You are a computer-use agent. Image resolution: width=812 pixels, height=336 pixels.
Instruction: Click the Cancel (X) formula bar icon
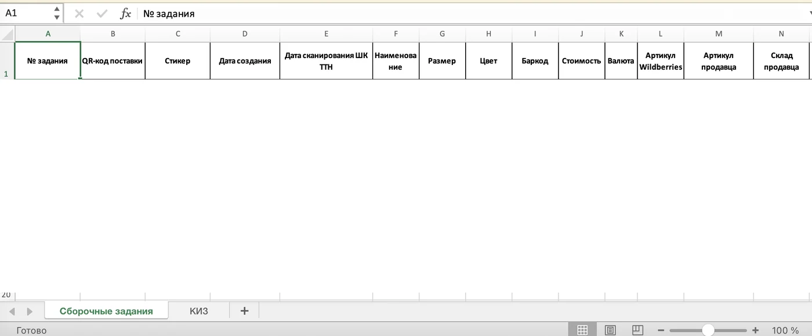[79, 13]
